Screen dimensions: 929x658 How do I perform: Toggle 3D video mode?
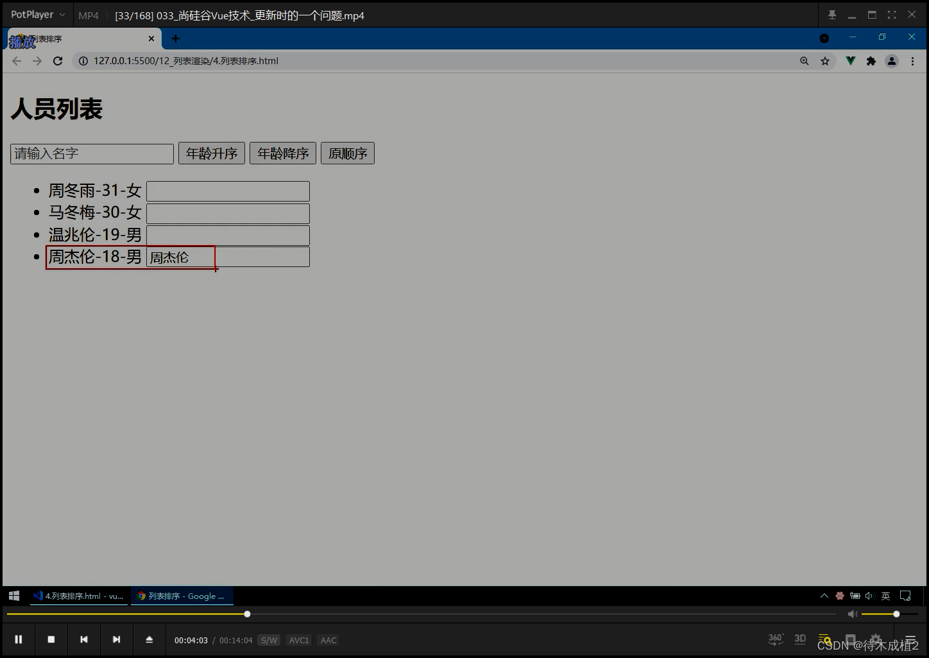tap(800, 639)
